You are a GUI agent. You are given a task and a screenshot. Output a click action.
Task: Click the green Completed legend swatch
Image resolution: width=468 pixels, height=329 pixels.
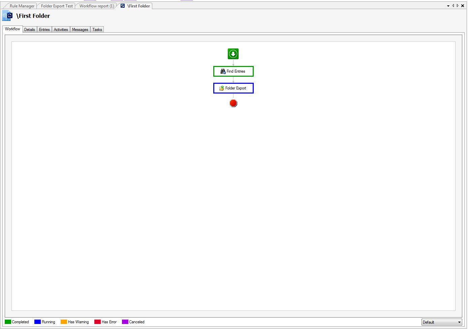tap(8, 322)
